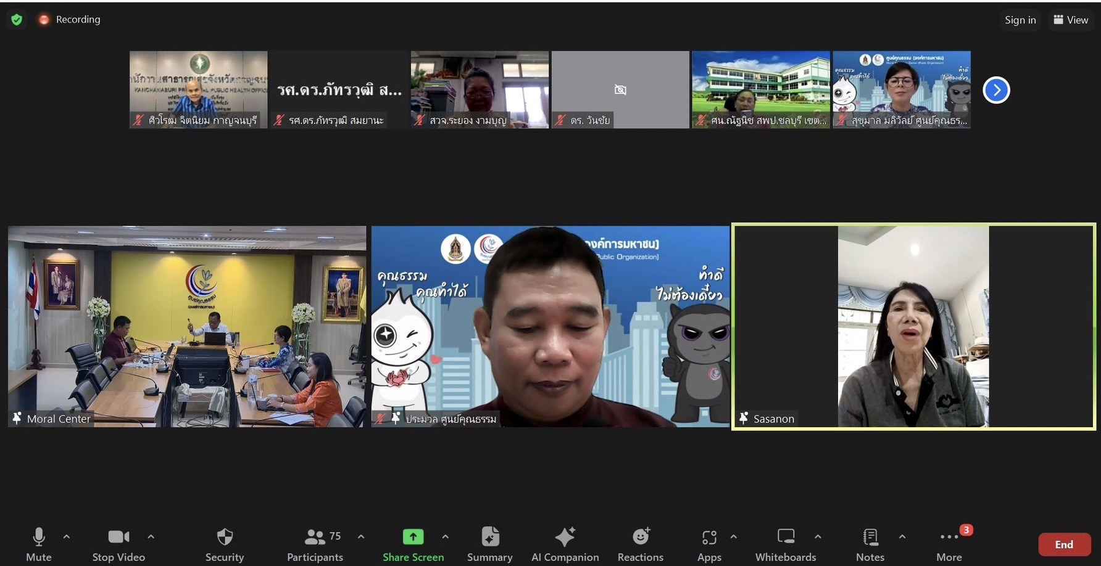Open the Security shield menu
Image resolution: width=1101 pixels, height=566 pixels.
click(225, 544)
